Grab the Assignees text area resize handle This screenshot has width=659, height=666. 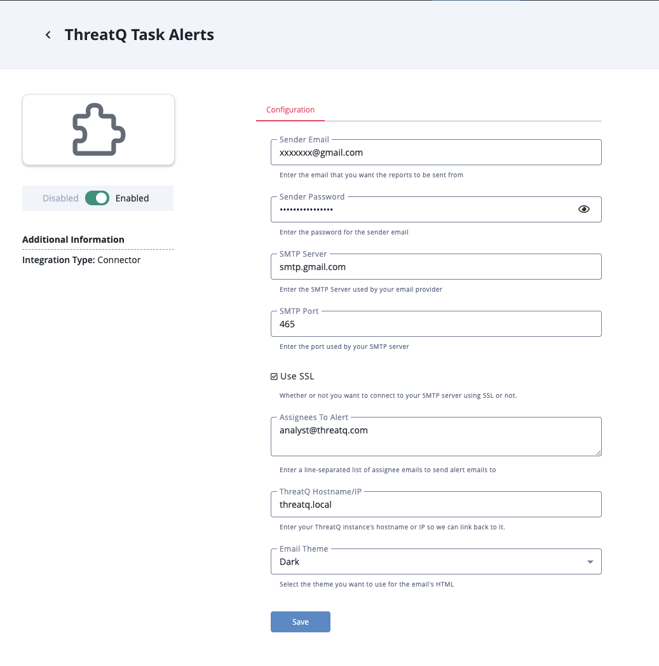click(x=597, y=452)
